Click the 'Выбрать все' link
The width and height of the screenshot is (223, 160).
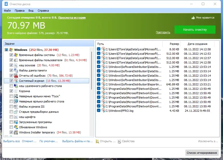click(11, 141)
